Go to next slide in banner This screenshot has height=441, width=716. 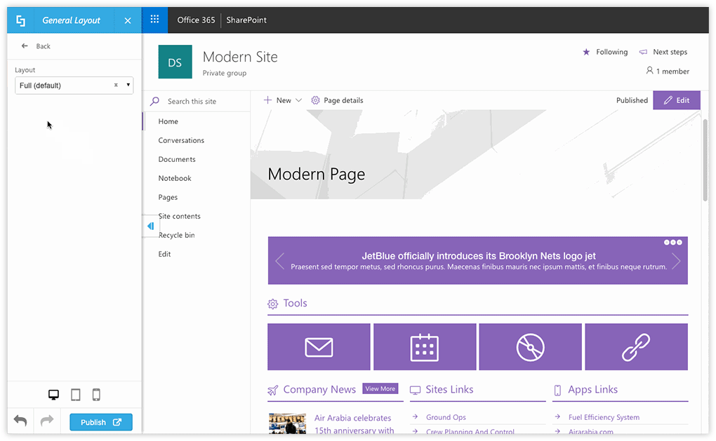point(676,262)
